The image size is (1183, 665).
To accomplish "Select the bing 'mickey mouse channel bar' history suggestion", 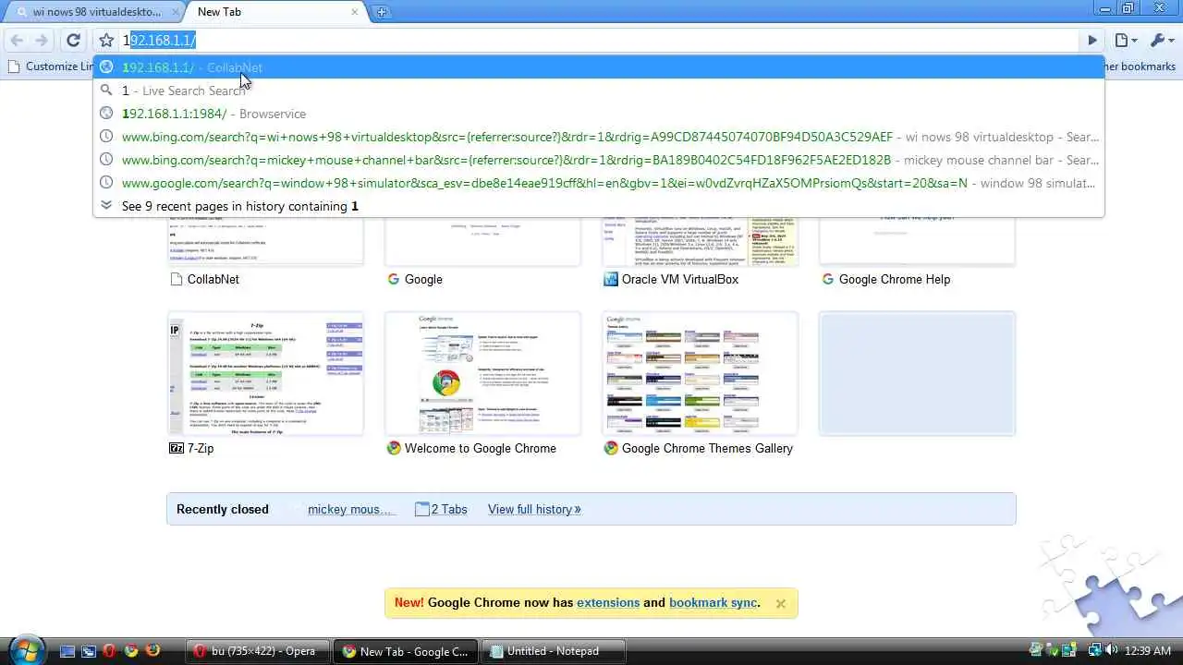I will pyautogui.click(x=599, y=160).
